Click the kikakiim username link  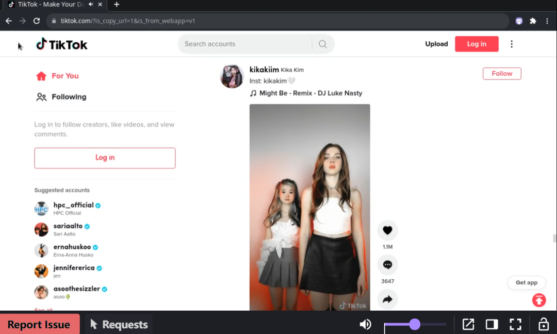coord(264,69)
